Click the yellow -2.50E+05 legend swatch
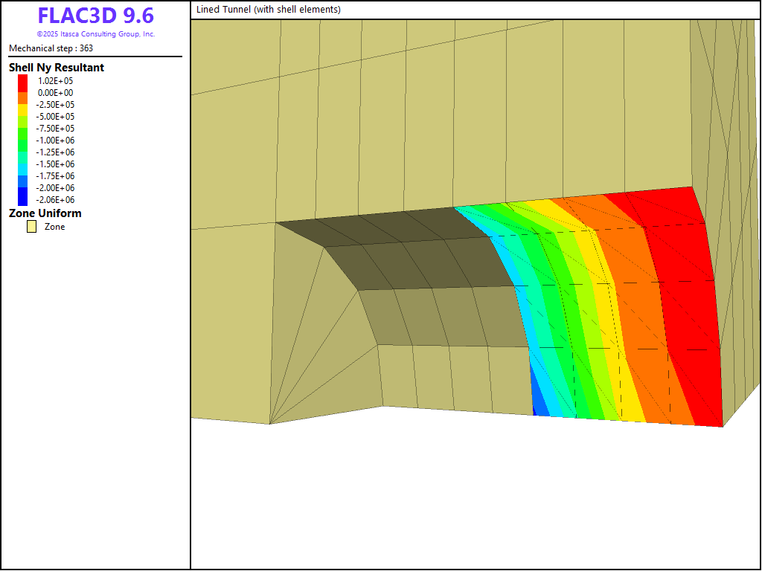Image resolution: width=762 pixels, height=571 pixels. tap(22, 105)
